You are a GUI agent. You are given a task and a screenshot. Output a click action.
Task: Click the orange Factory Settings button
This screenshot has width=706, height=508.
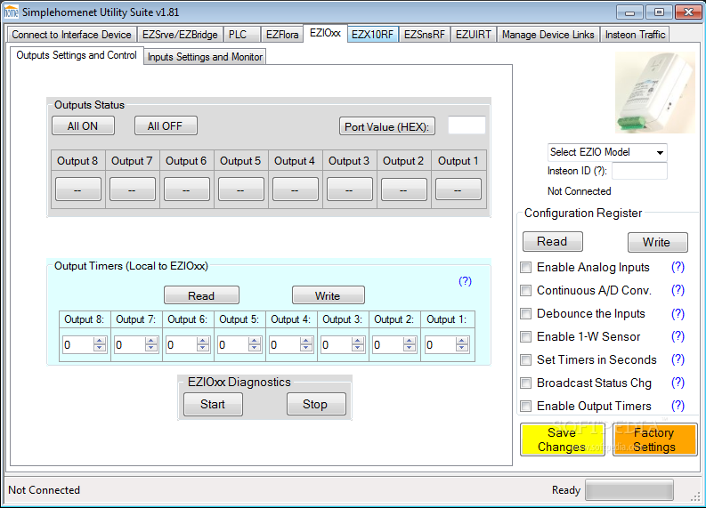pos(654,439)
